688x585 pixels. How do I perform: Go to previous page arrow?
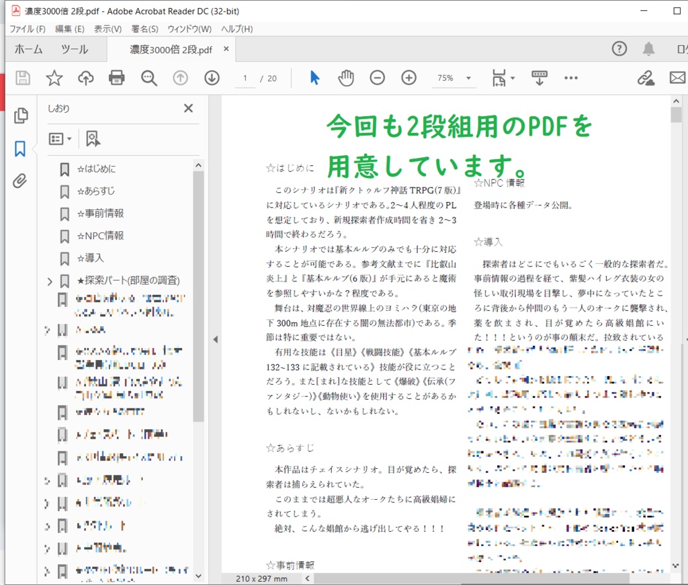click(180, 78)
